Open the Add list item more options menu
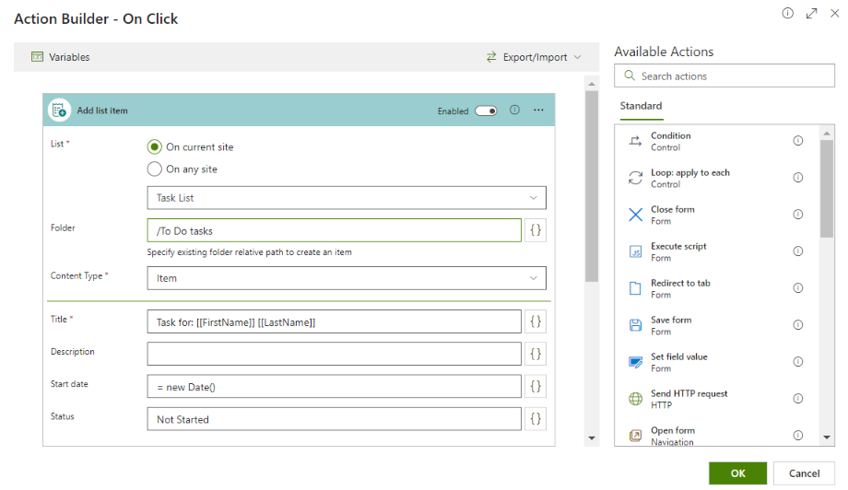The height and width of the screenshot is (490, 848). (x=538, y=110)
